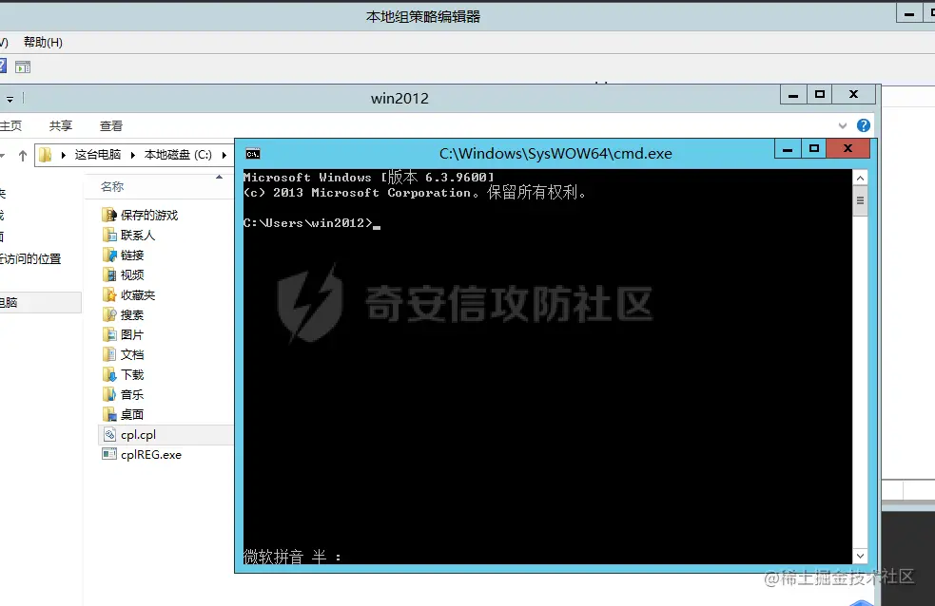Click the cplREG.exe file icon
This screenshot has height=606, width=935.
click(109, 454)
